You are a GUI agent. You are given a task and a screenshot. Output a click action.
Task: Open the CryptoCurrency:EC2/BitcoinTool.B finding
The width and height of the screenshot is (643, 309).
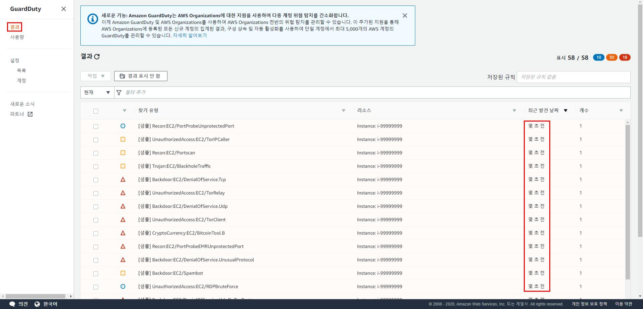(182, 233)
